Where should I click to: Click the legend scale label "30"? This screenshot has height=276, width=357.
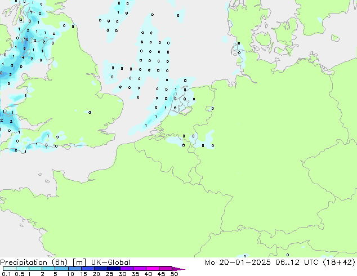click(x=122, y=274)
